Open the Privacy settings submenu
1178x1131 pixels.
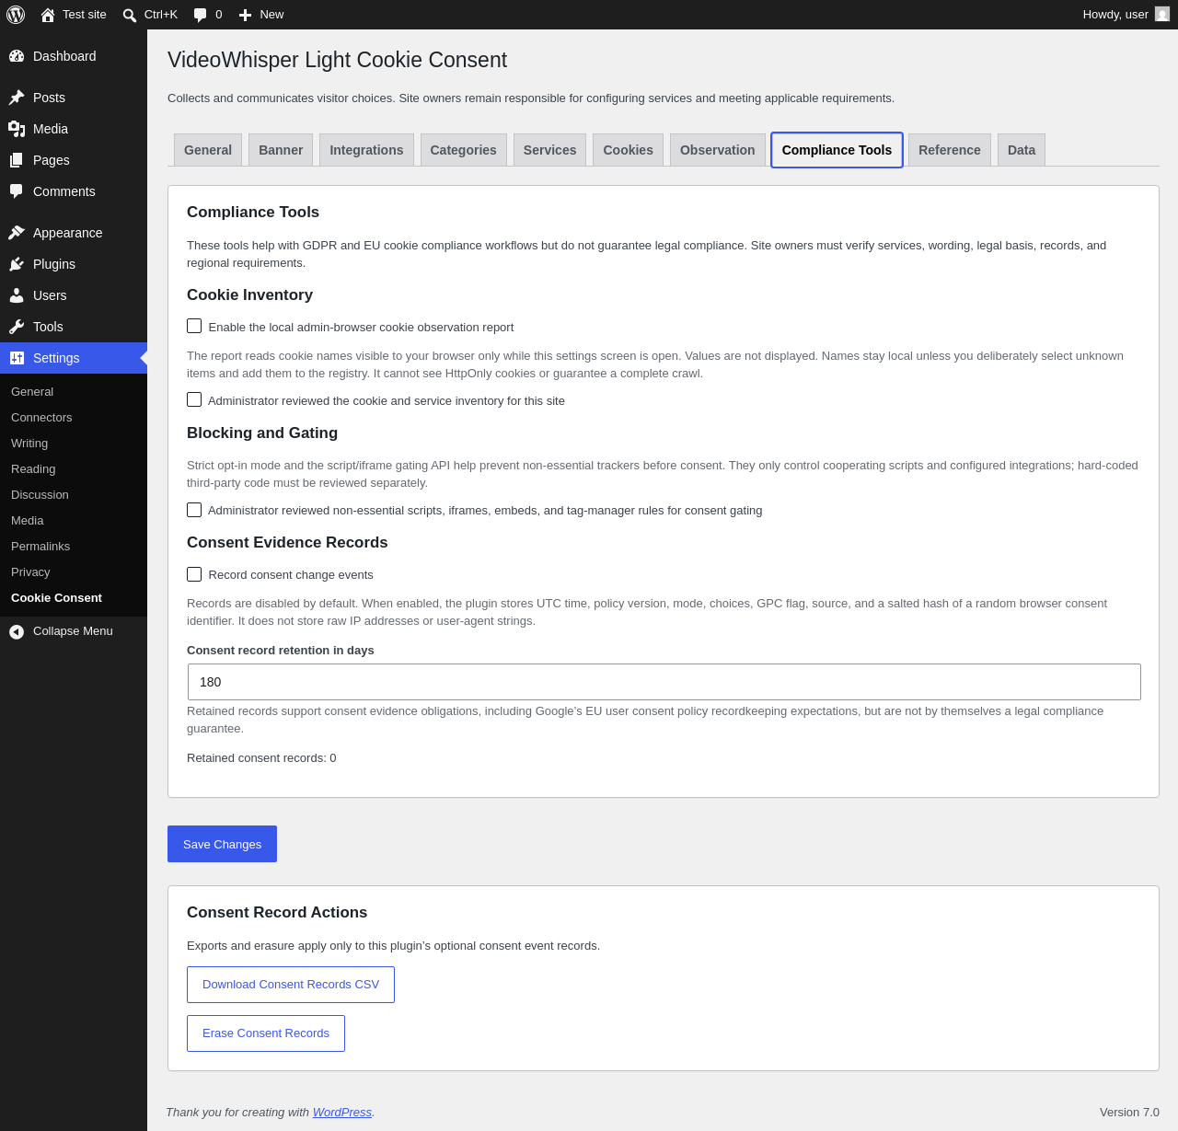30,572
